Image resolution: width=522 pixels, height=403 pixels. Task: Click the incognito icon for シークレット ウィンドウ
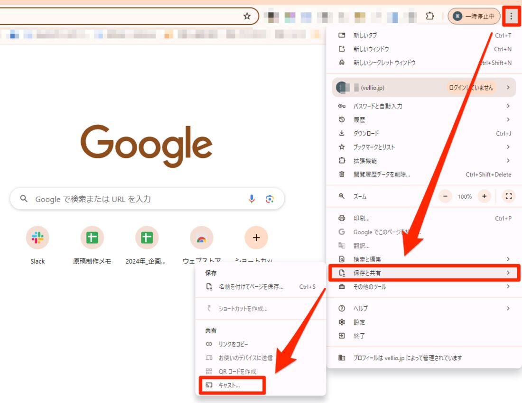coord(342,63)
